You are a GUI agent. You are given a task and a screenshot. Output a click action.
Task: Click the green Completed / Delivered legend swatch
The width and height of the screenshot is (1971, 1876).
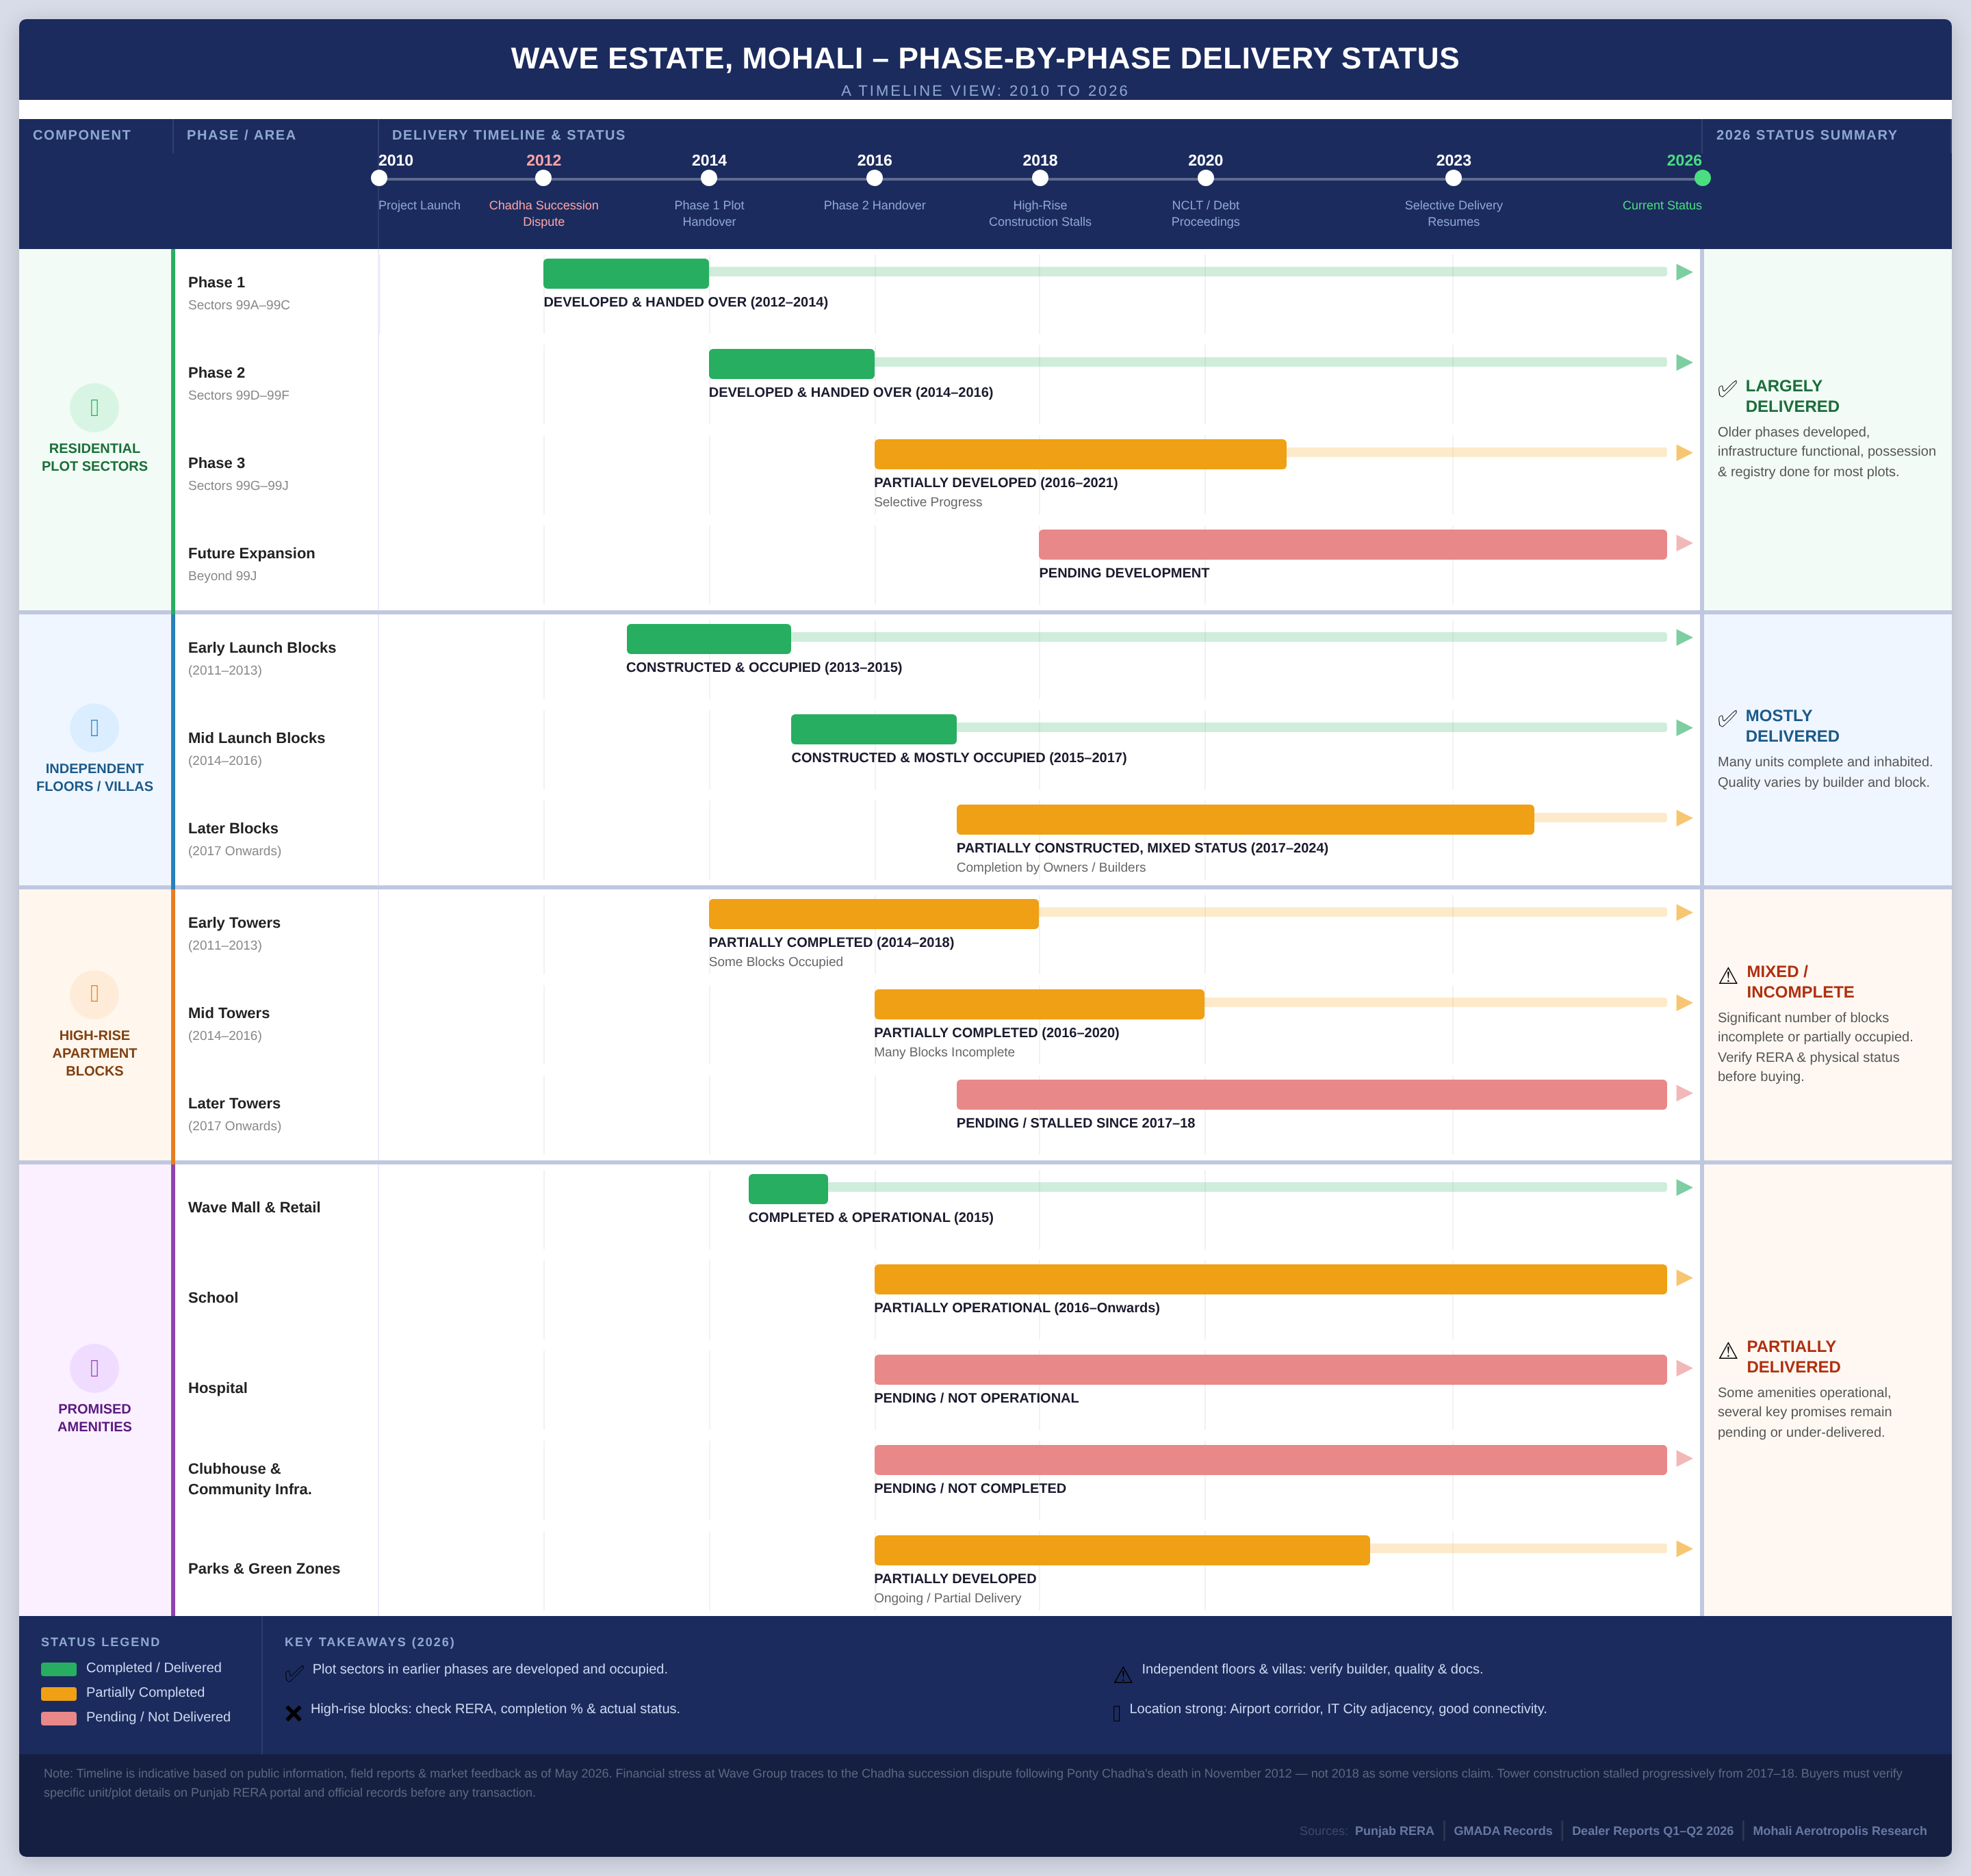coord(59,1669)
